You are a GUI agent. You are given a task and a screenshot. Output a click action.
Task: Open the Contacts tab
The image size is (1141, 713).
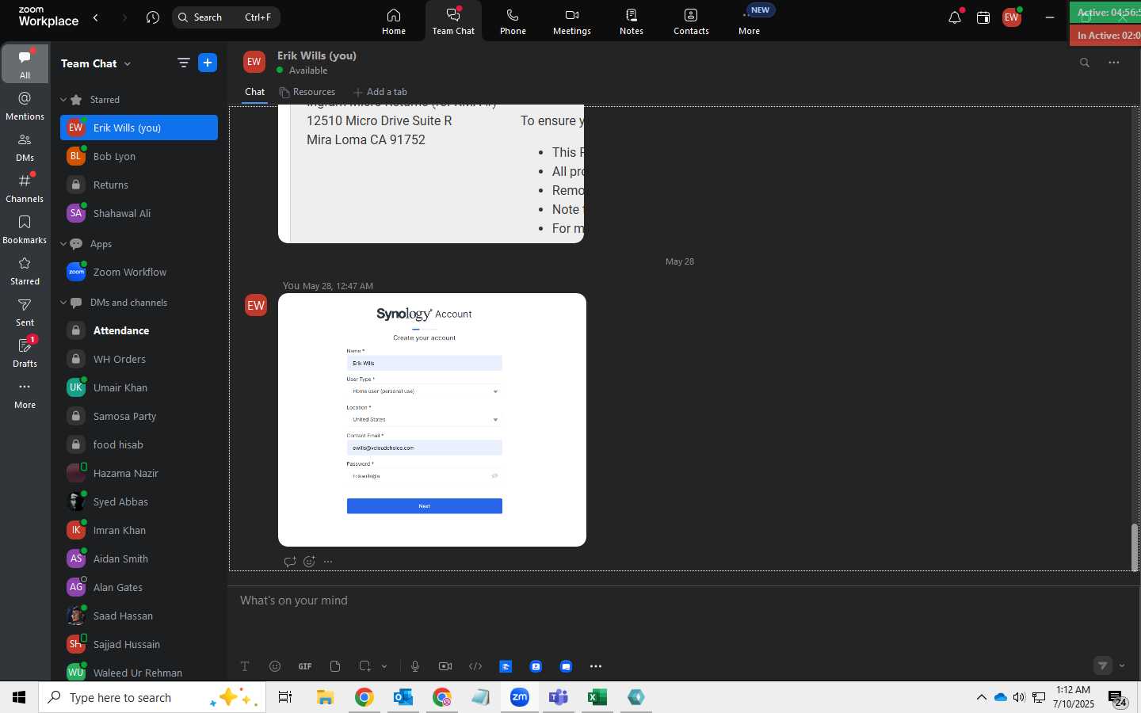[x=691, y=21]
